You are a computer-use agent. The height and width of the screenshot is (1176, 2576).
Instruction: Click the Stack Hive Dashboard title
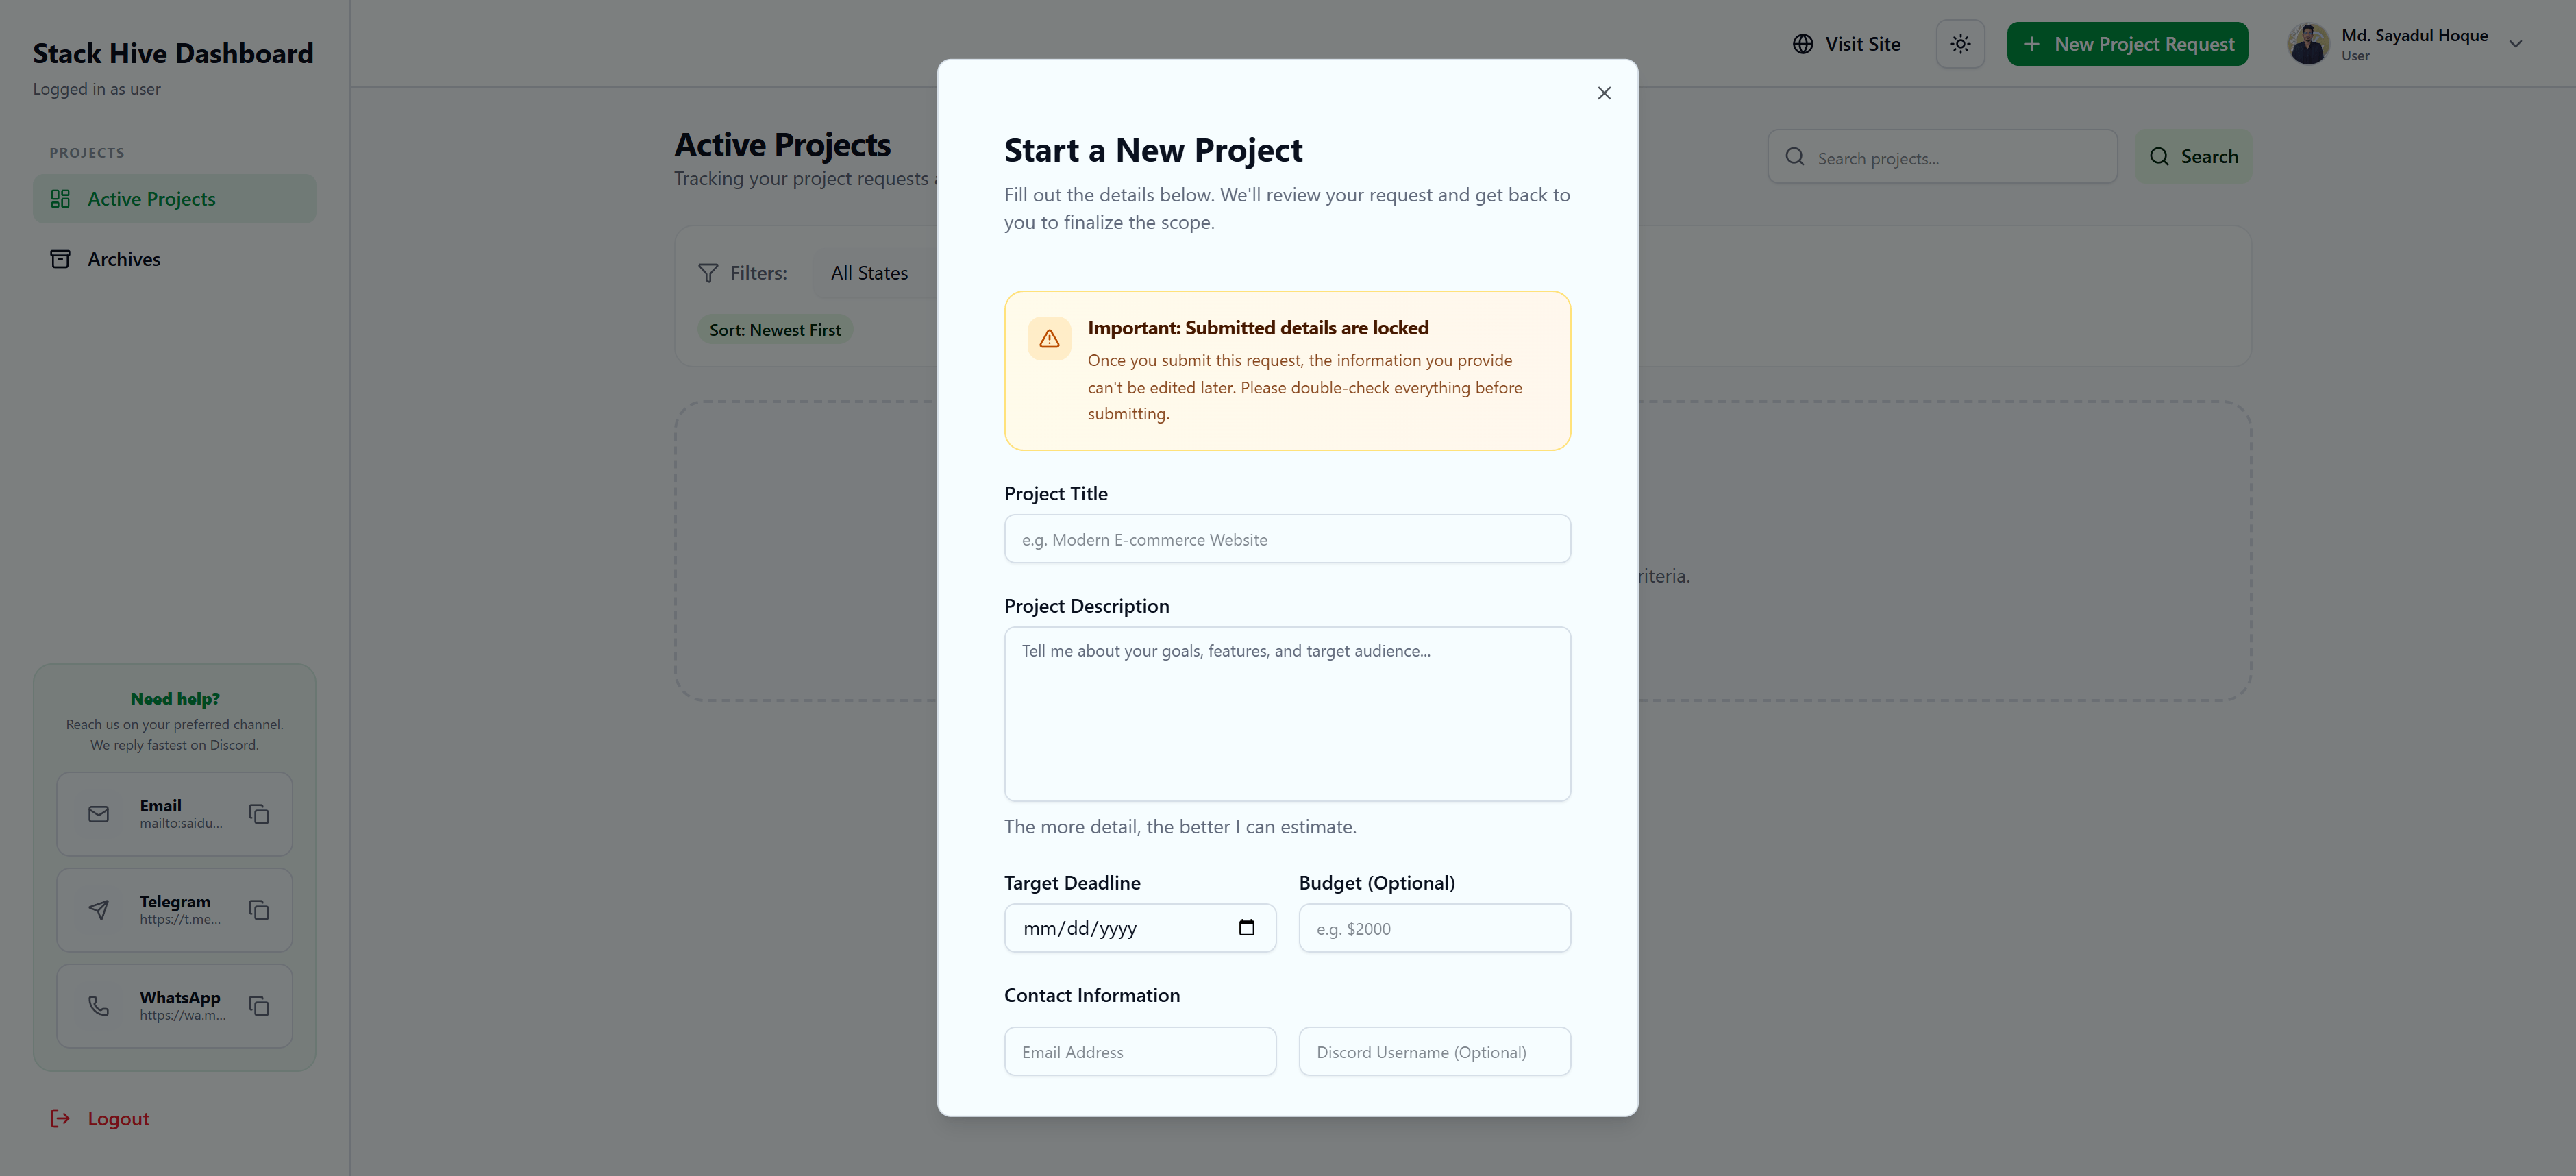[173, 53]
